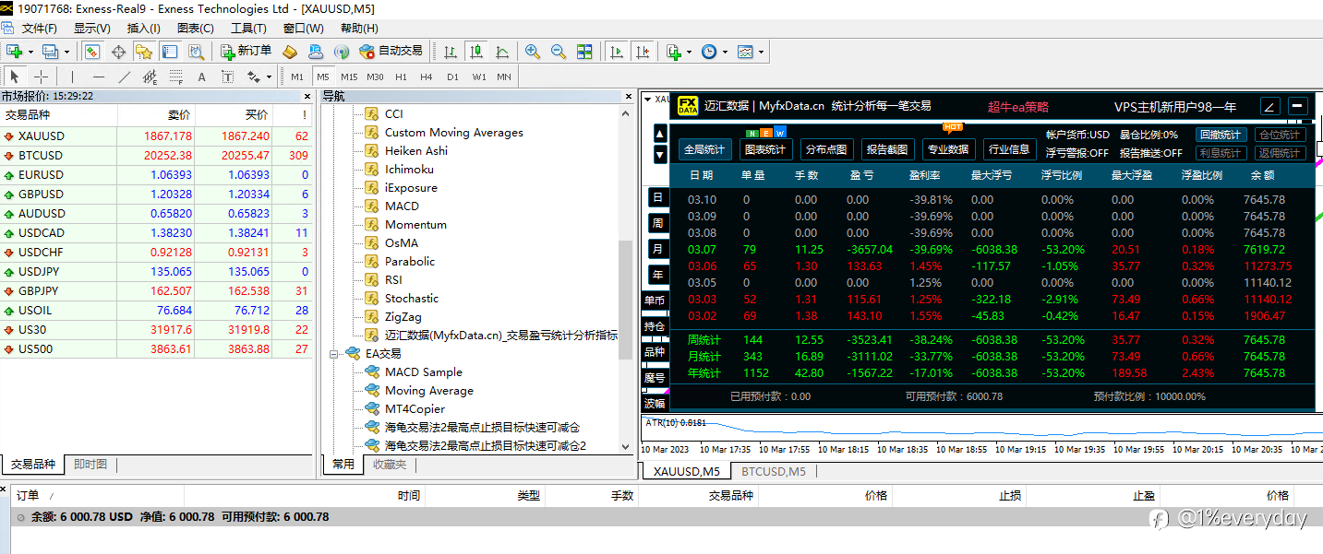
Task: Select BTCUSD row in Market Watch
Action: click(157, 155)
